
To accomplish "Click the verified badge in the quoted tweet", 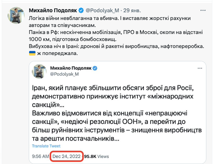I will 95,68.
